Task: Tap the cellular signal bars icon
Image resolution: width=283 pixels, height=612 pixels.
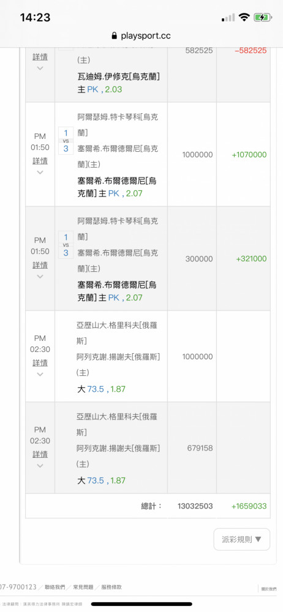Action: (x=228, y=18)
